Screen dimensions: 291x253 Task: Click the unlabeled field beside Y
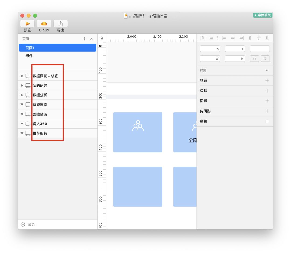point(260,48)
